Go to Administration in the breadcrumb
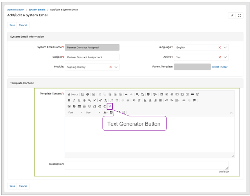250x196 pixels. (x=16, y=10)
